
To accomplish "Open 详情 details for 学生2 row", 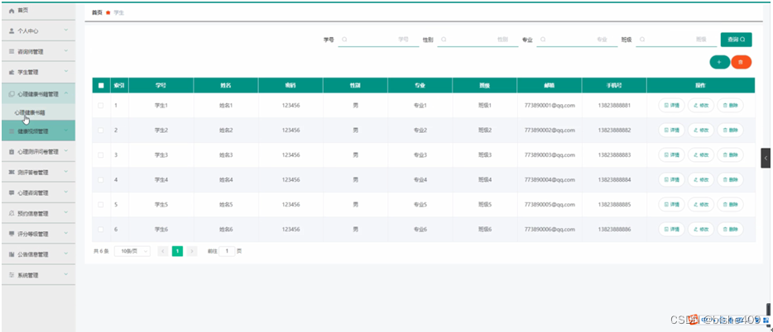I will pos(671,130).
